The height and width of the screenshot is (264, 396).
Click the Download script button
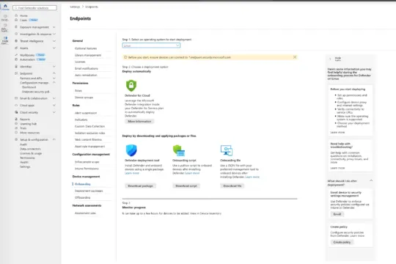[x=186, y=186]
